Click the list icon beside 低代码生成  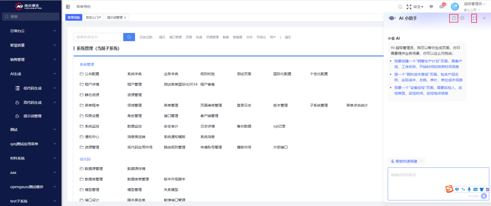click(x=17, y=88)
